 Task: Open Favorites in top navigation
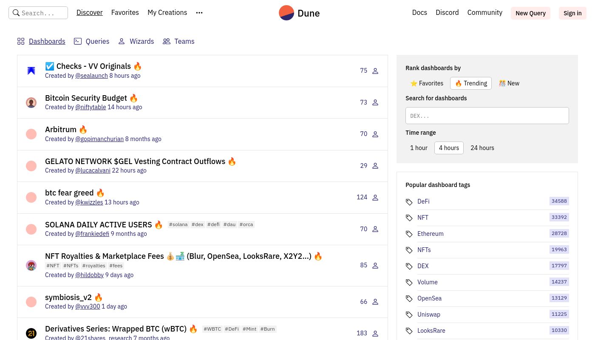[125, 13]
